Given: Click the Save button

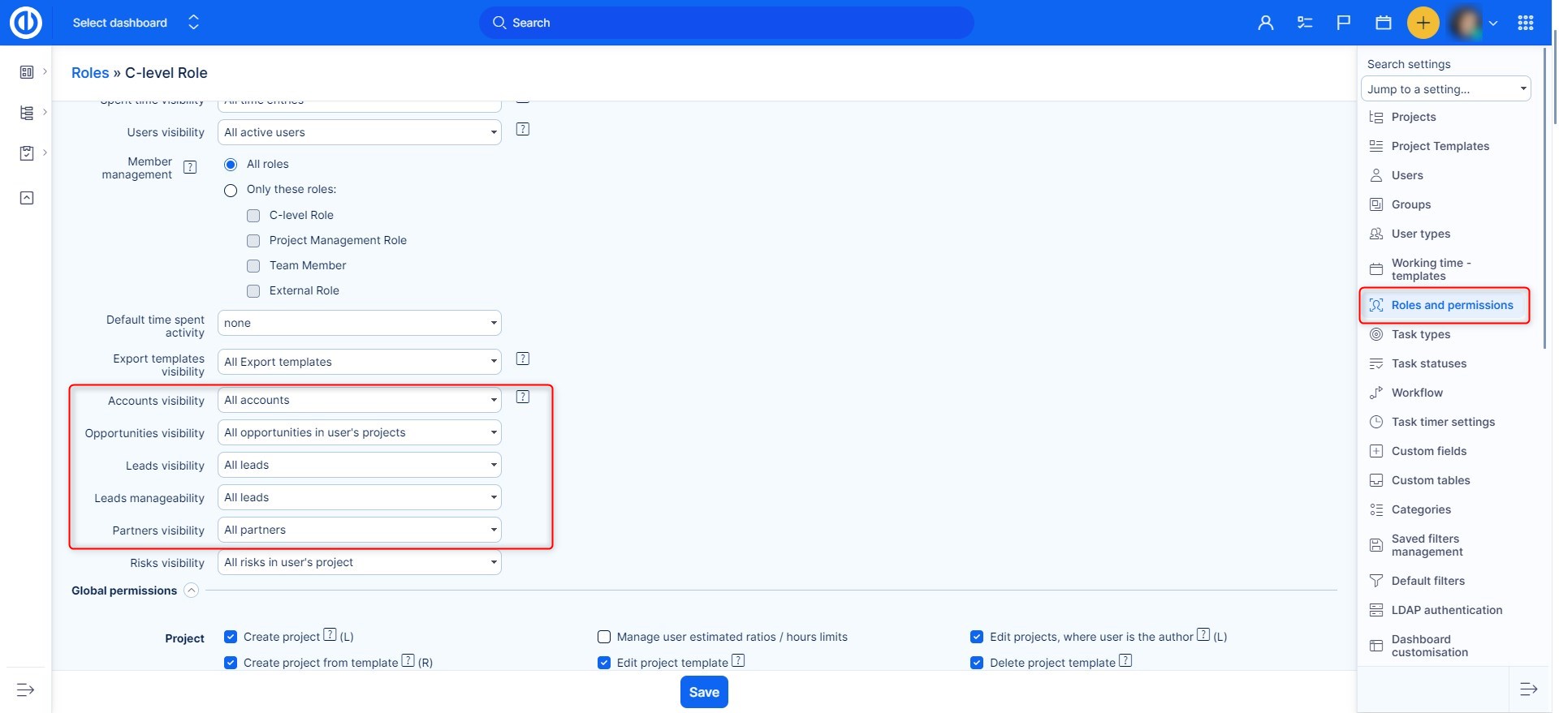Looking at the screenshot, I should click(x=704, y=692).
